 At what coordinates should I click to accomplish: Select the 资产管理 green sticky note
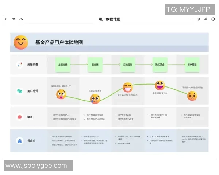192,65
